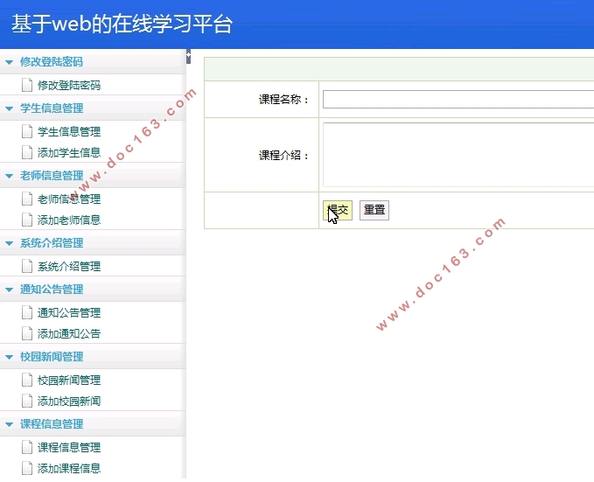The image size is (594, 482).
Task: Click the 系统介绍管理 section header text
Action: click(x=52, y=243)
